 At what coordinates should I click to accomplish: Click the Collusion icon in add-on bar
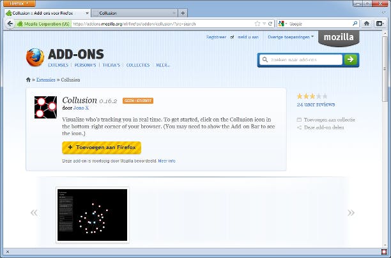(x=384, y=252)
